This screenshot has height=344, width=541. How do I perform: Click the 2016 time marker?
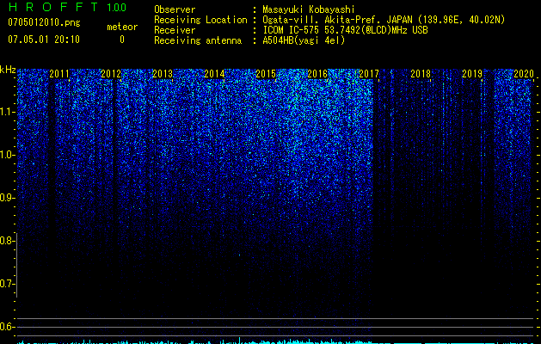coord(317,74)
